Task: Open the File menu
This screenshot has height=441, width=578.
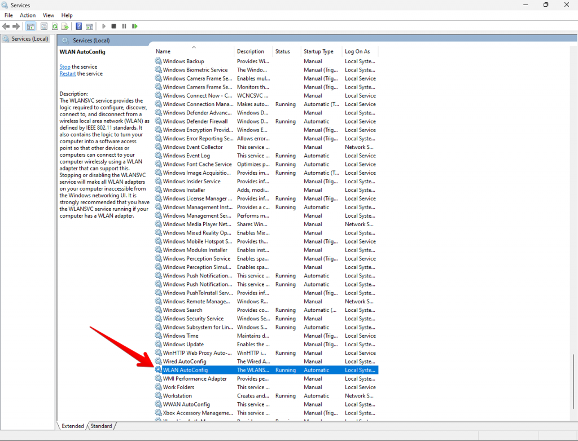Action: 8,15
